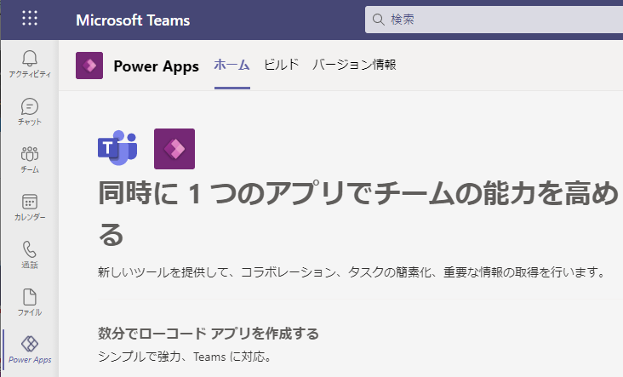Open the アクティビティ bell in sidebar
This screenshot has width=623, height=377.
pos(30,64)
